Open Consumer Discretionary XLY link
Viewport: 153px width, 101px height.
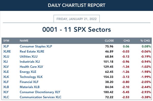(x=40, y=92)
